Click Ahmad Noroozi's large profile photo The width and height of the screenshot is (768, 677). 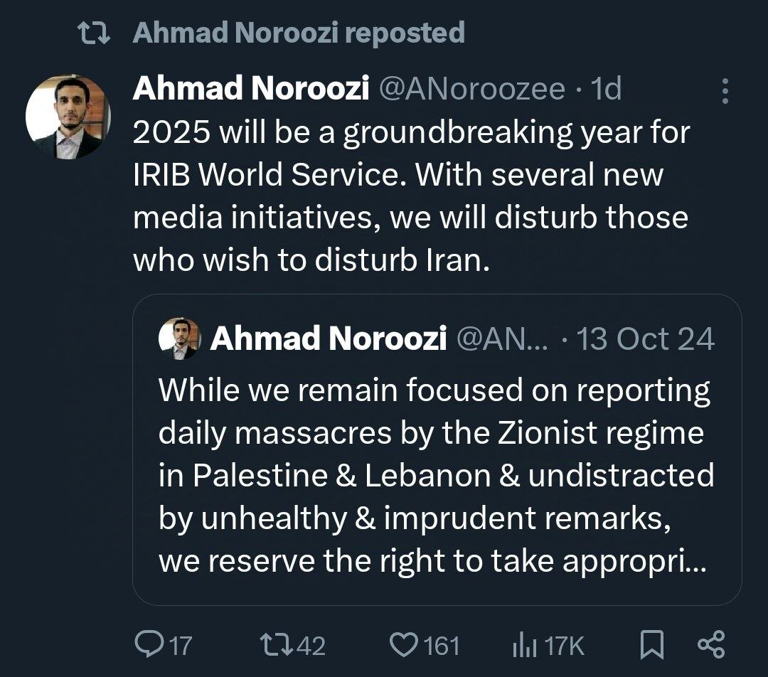point(68,117)
